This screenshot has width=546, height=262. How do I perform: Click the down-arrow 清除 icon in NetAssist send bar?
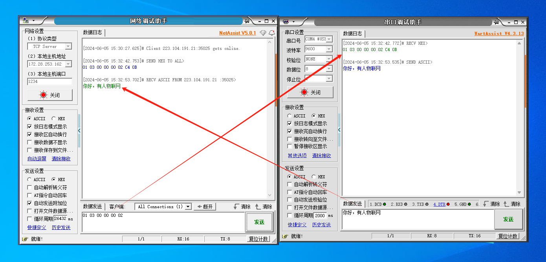[x=236, y=207]
